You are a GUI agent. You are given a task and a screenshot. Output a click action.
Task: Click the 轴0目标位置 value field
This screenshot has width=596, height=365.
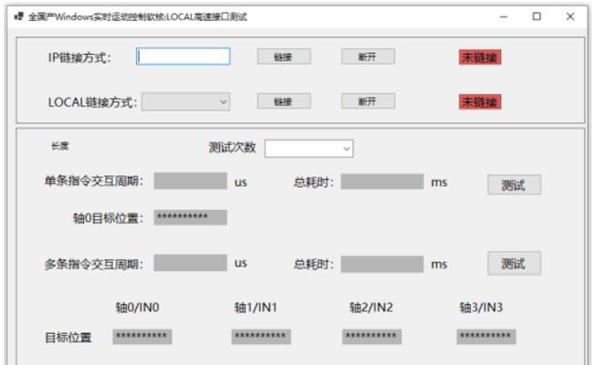[190, 217]
